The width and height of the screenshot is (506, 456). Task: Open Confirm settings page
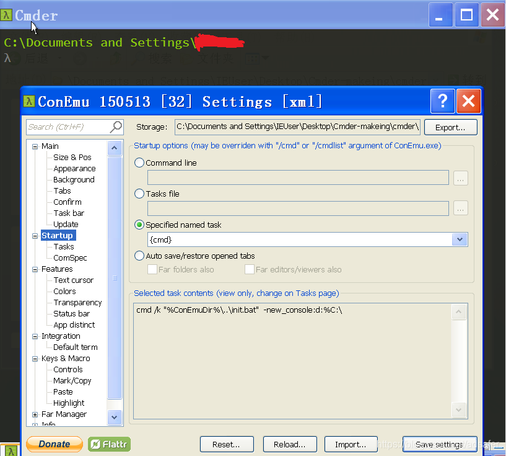pyautogui.click(x=68, y=202)
